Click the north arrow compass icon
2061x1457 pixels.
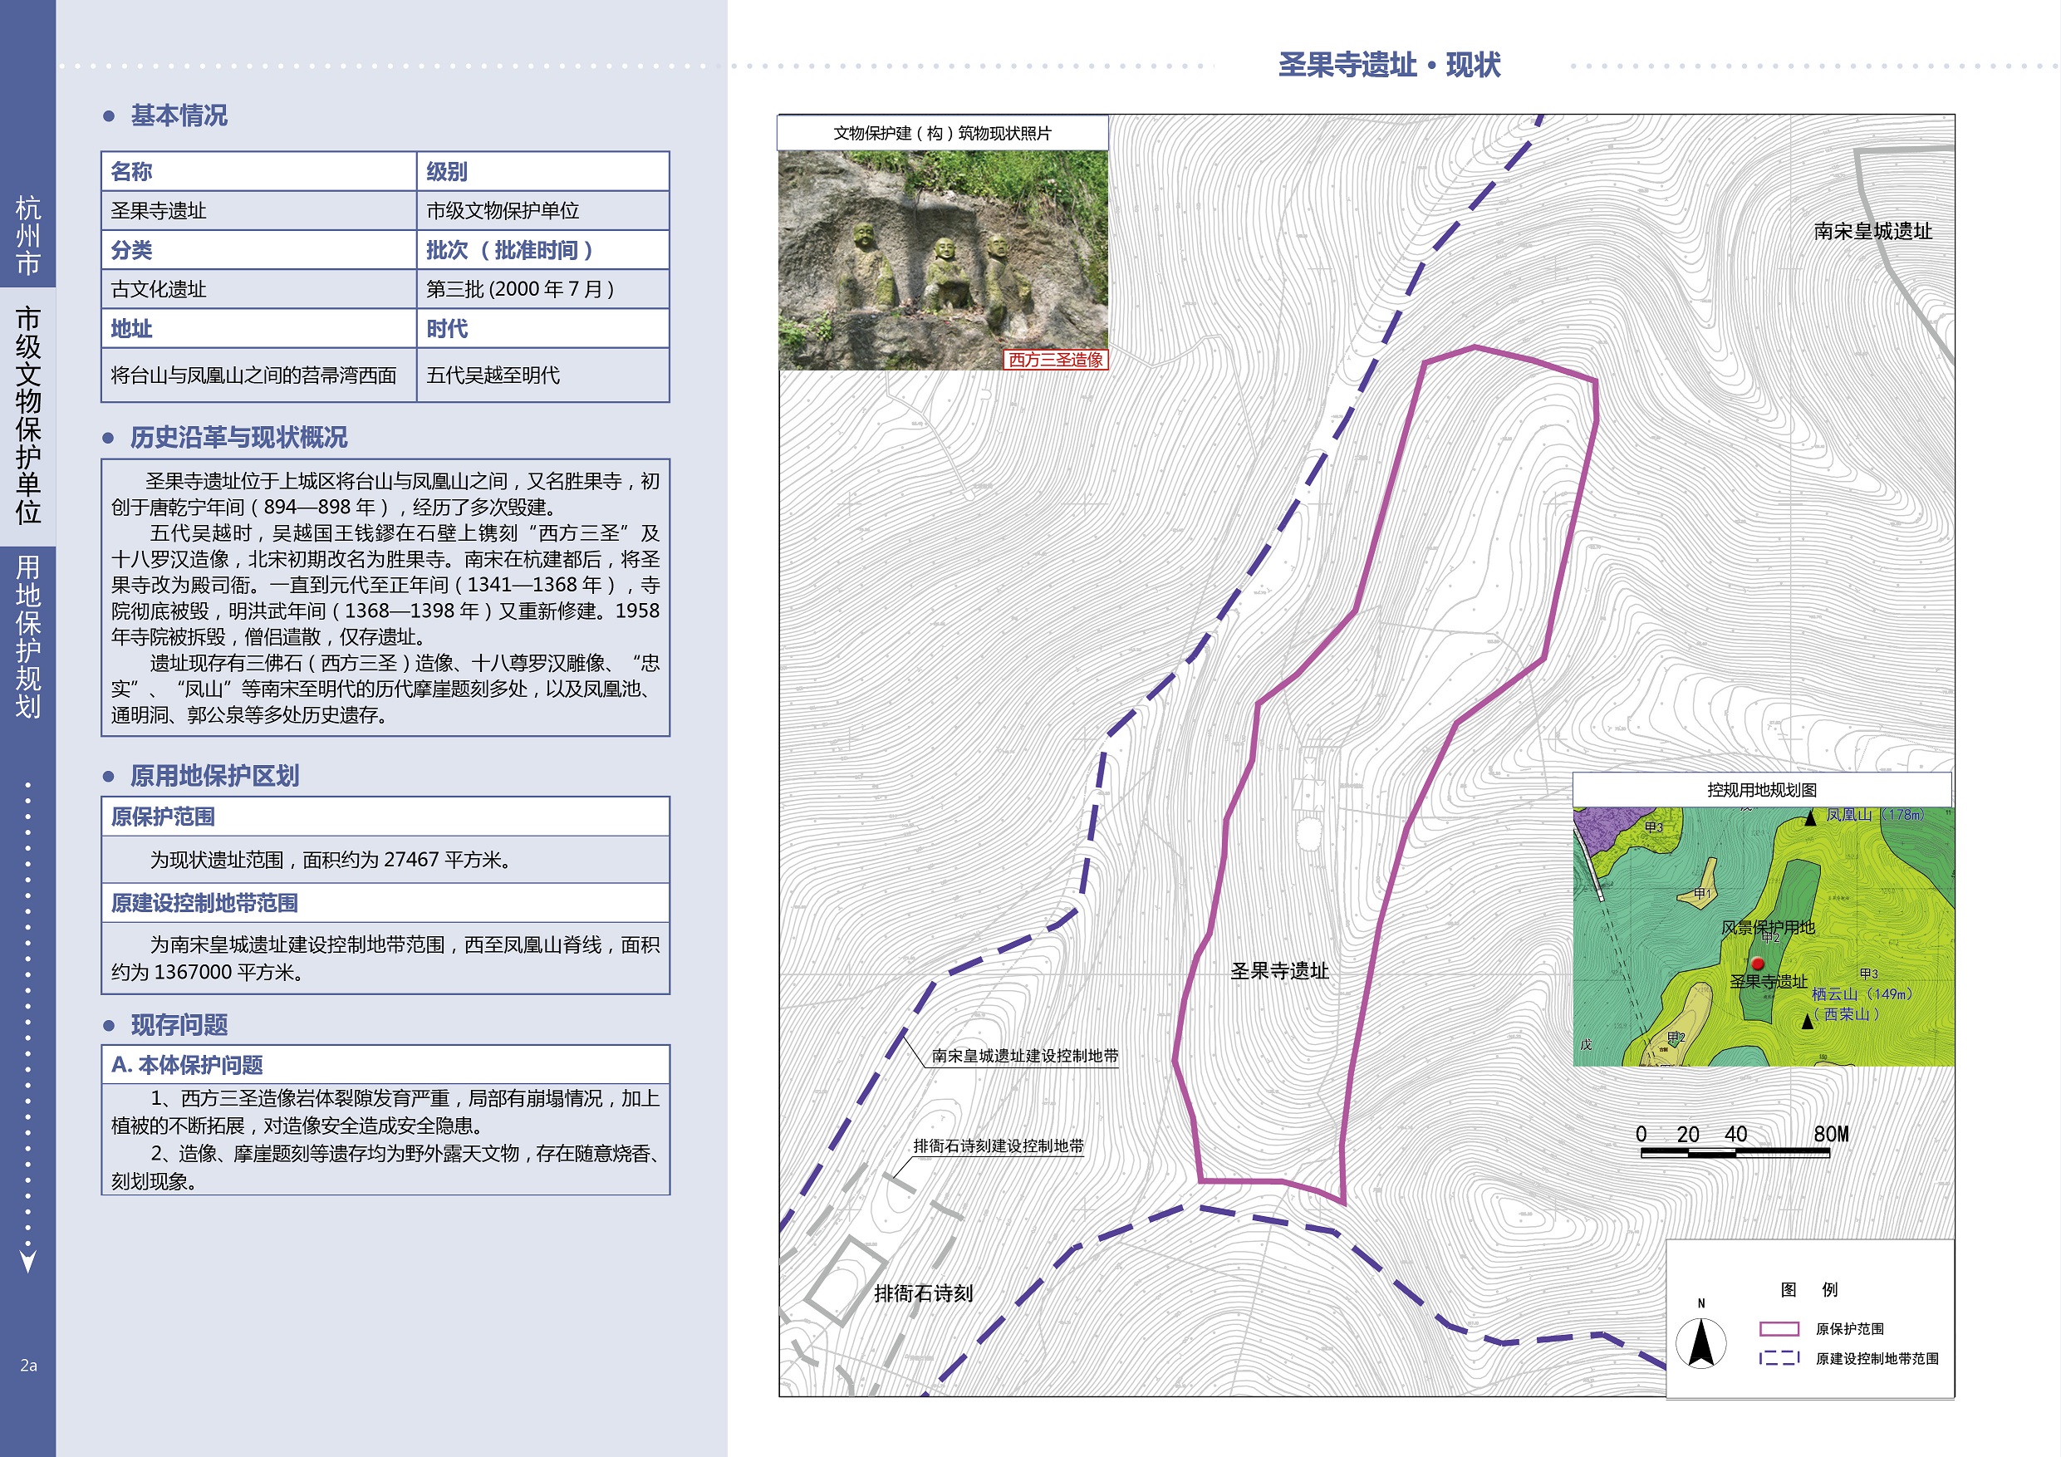[1700, 1343]
